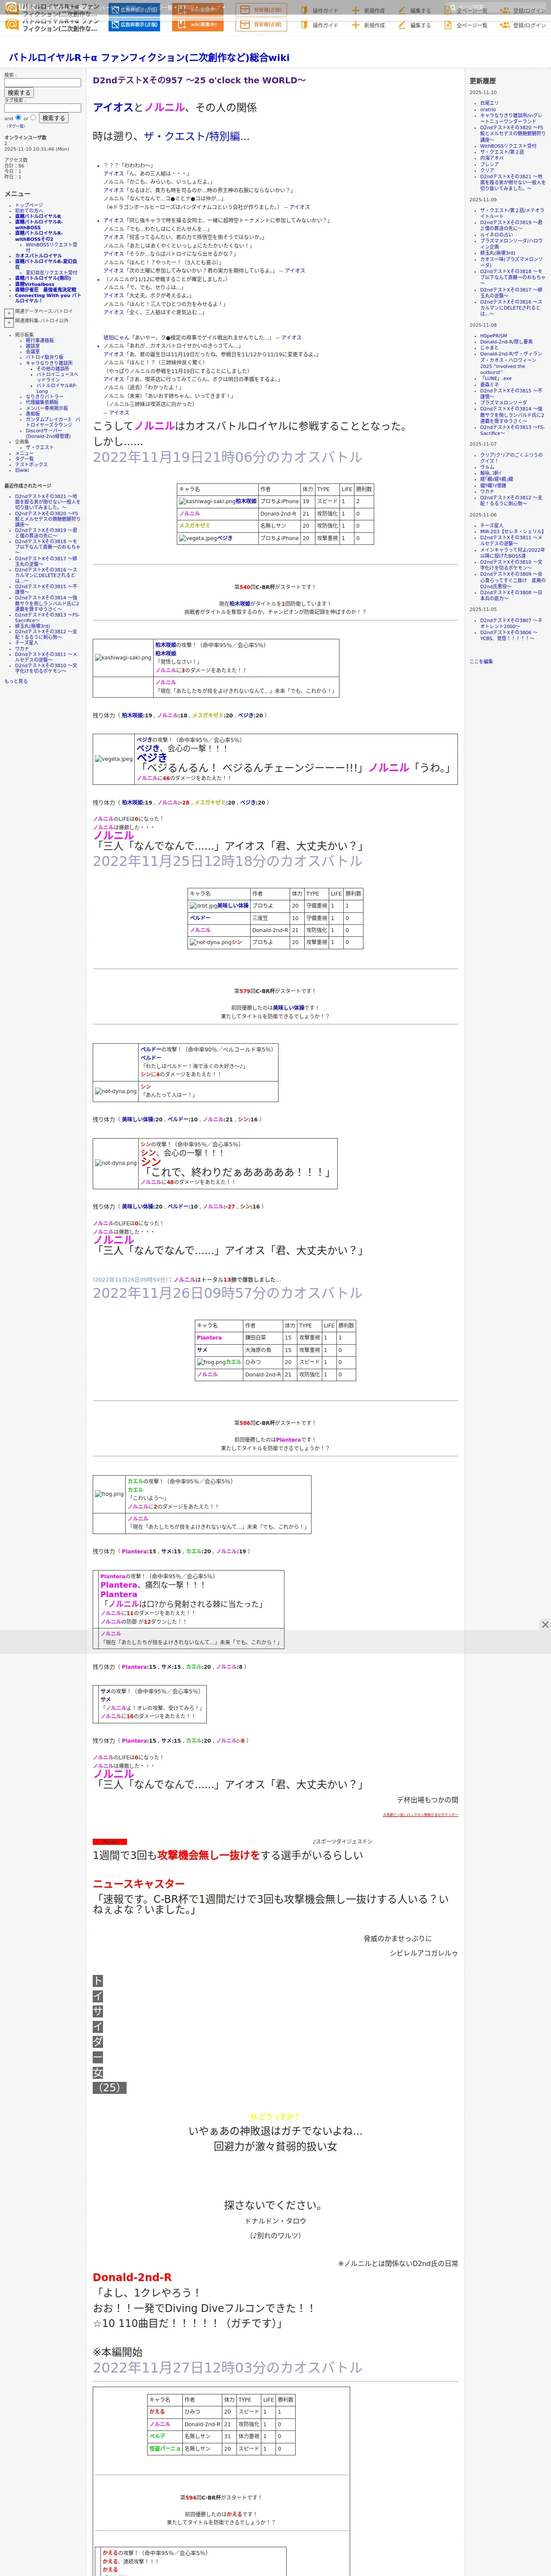Open 軽行事連絡板 board link
Viewport: 551px width, 2576px height.
tap(40, 340)
